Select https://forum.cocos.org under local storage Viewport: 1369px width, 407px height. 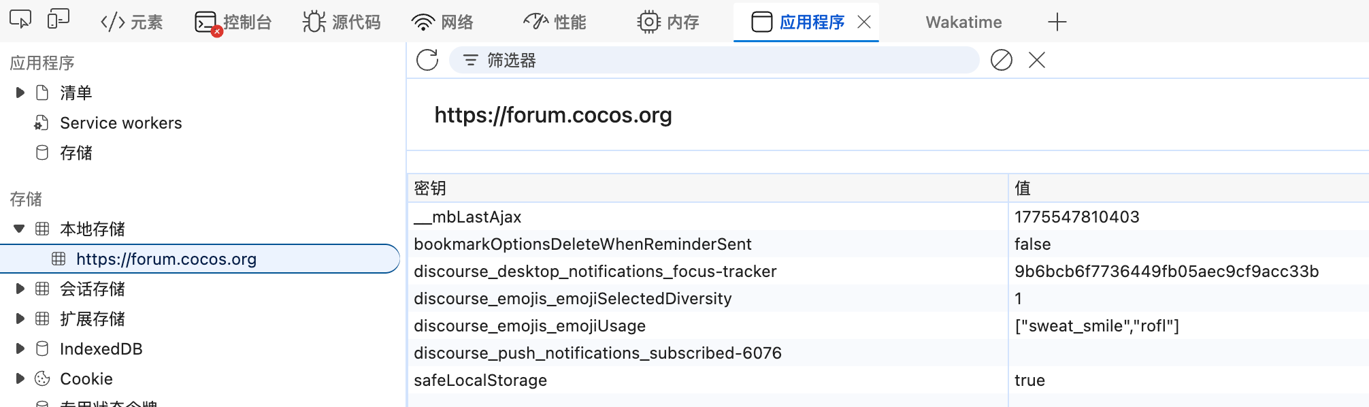(166, 259)
